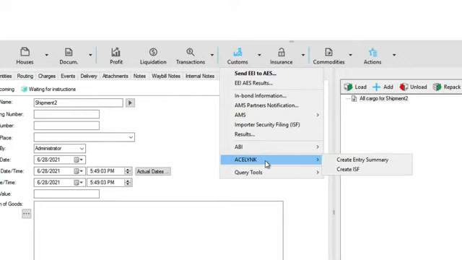Expand the Commodities dropdown arrow
Viewport: 462px width, 260px height.
[x=350, y=55]
